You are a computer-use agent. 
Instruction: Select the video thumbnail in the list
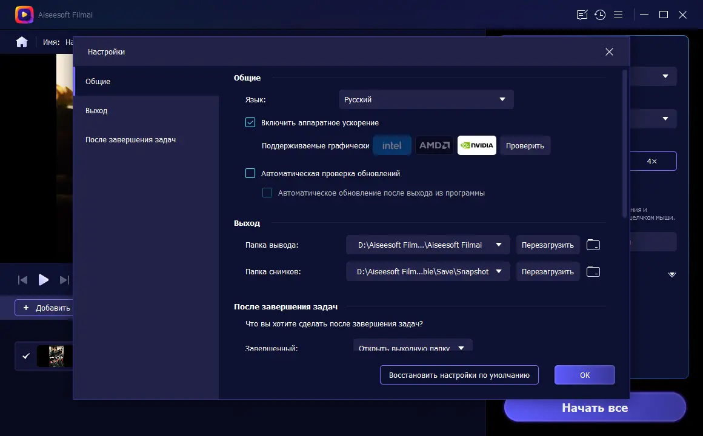(x=56, y=356)
